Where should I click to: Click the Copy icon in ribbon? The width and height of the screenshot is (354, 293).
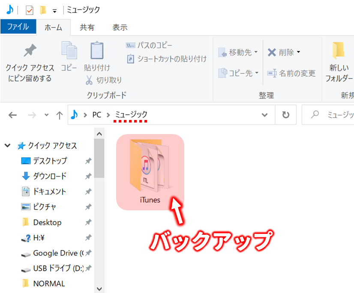[69, 51]
